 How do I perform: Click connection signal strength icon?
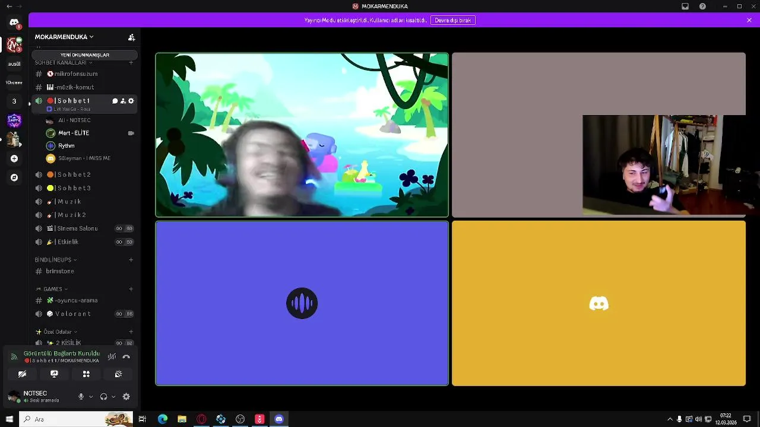pos(14,356)
